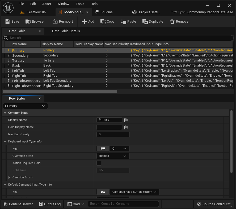
Task: Click the Duplicate row icon
Action: (x=145, y=22)
